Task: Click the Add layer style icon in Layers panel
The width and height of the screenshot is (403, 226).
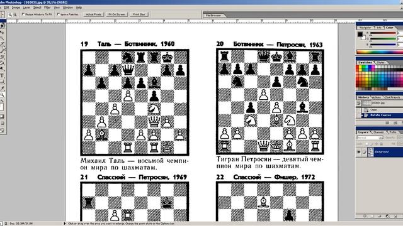Action: [x=365, y=216]
